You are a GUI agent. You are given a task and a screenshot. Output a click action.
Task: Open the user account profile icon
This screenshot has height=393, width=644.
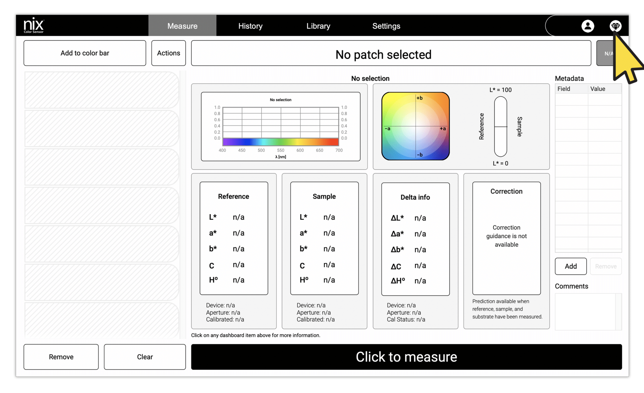(x=588, y=26)
